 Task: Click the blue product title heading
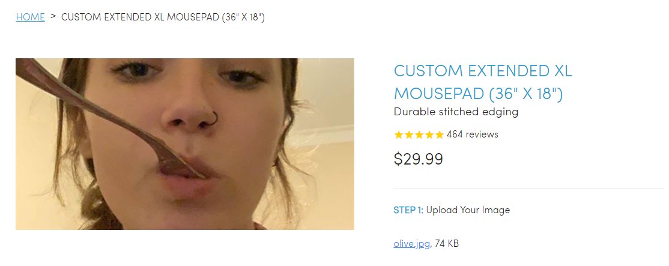coord(482,83)
